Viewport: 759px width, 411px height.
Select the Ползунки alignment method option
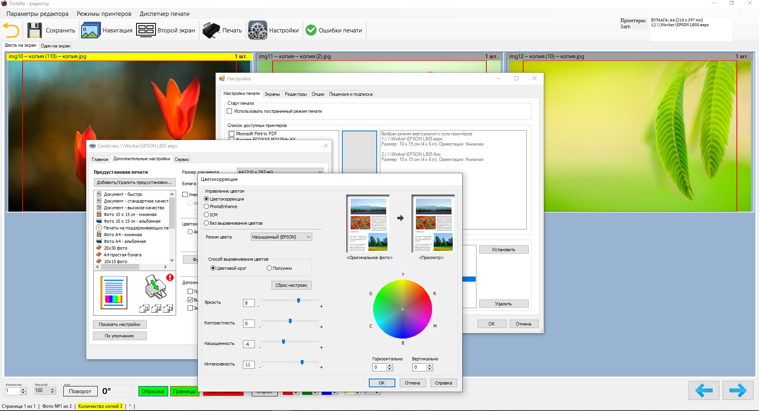tap(269, 268)
